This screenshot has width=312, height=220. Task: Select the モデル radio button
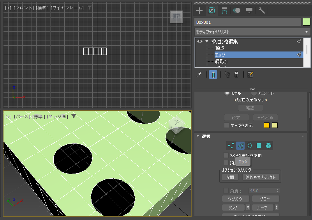[227, 93]
